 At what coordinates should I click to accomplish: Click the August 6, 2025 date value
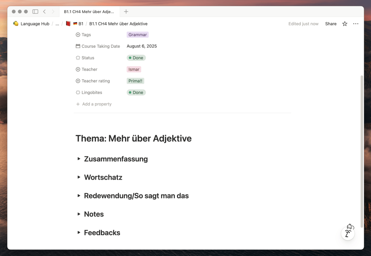tap(142, 46)
